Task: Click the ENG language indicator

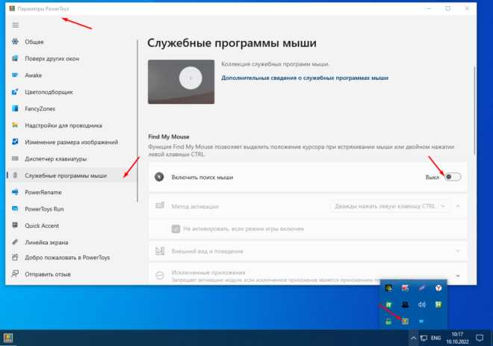Action: [435, 338]
